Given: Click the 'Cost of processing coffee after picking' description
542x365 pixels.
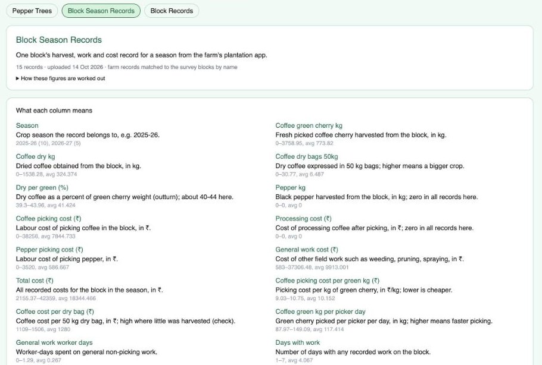Looking at the screenshot, I should click(375, 228).
